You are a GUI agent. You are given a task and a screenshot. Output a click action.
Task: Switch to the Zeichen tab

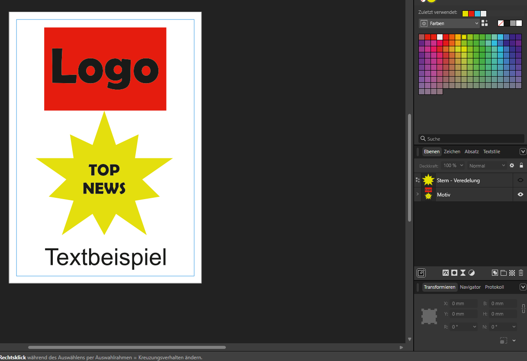(452, 151)
